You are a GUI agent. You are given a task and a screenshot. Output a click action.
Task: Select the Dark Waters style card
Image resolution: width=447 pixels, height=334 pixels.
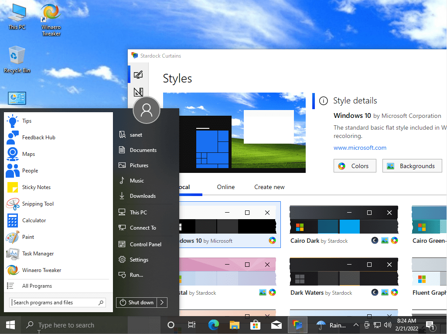point(344,277)
